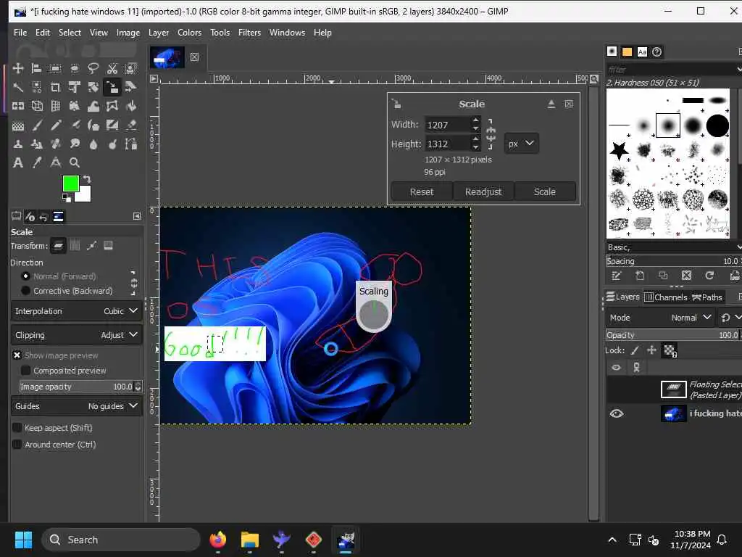Image resolution: width=742 pixels, height=557 pixels.
Task: Select the Paintbrush tool
Action: [x=36, y=125]
